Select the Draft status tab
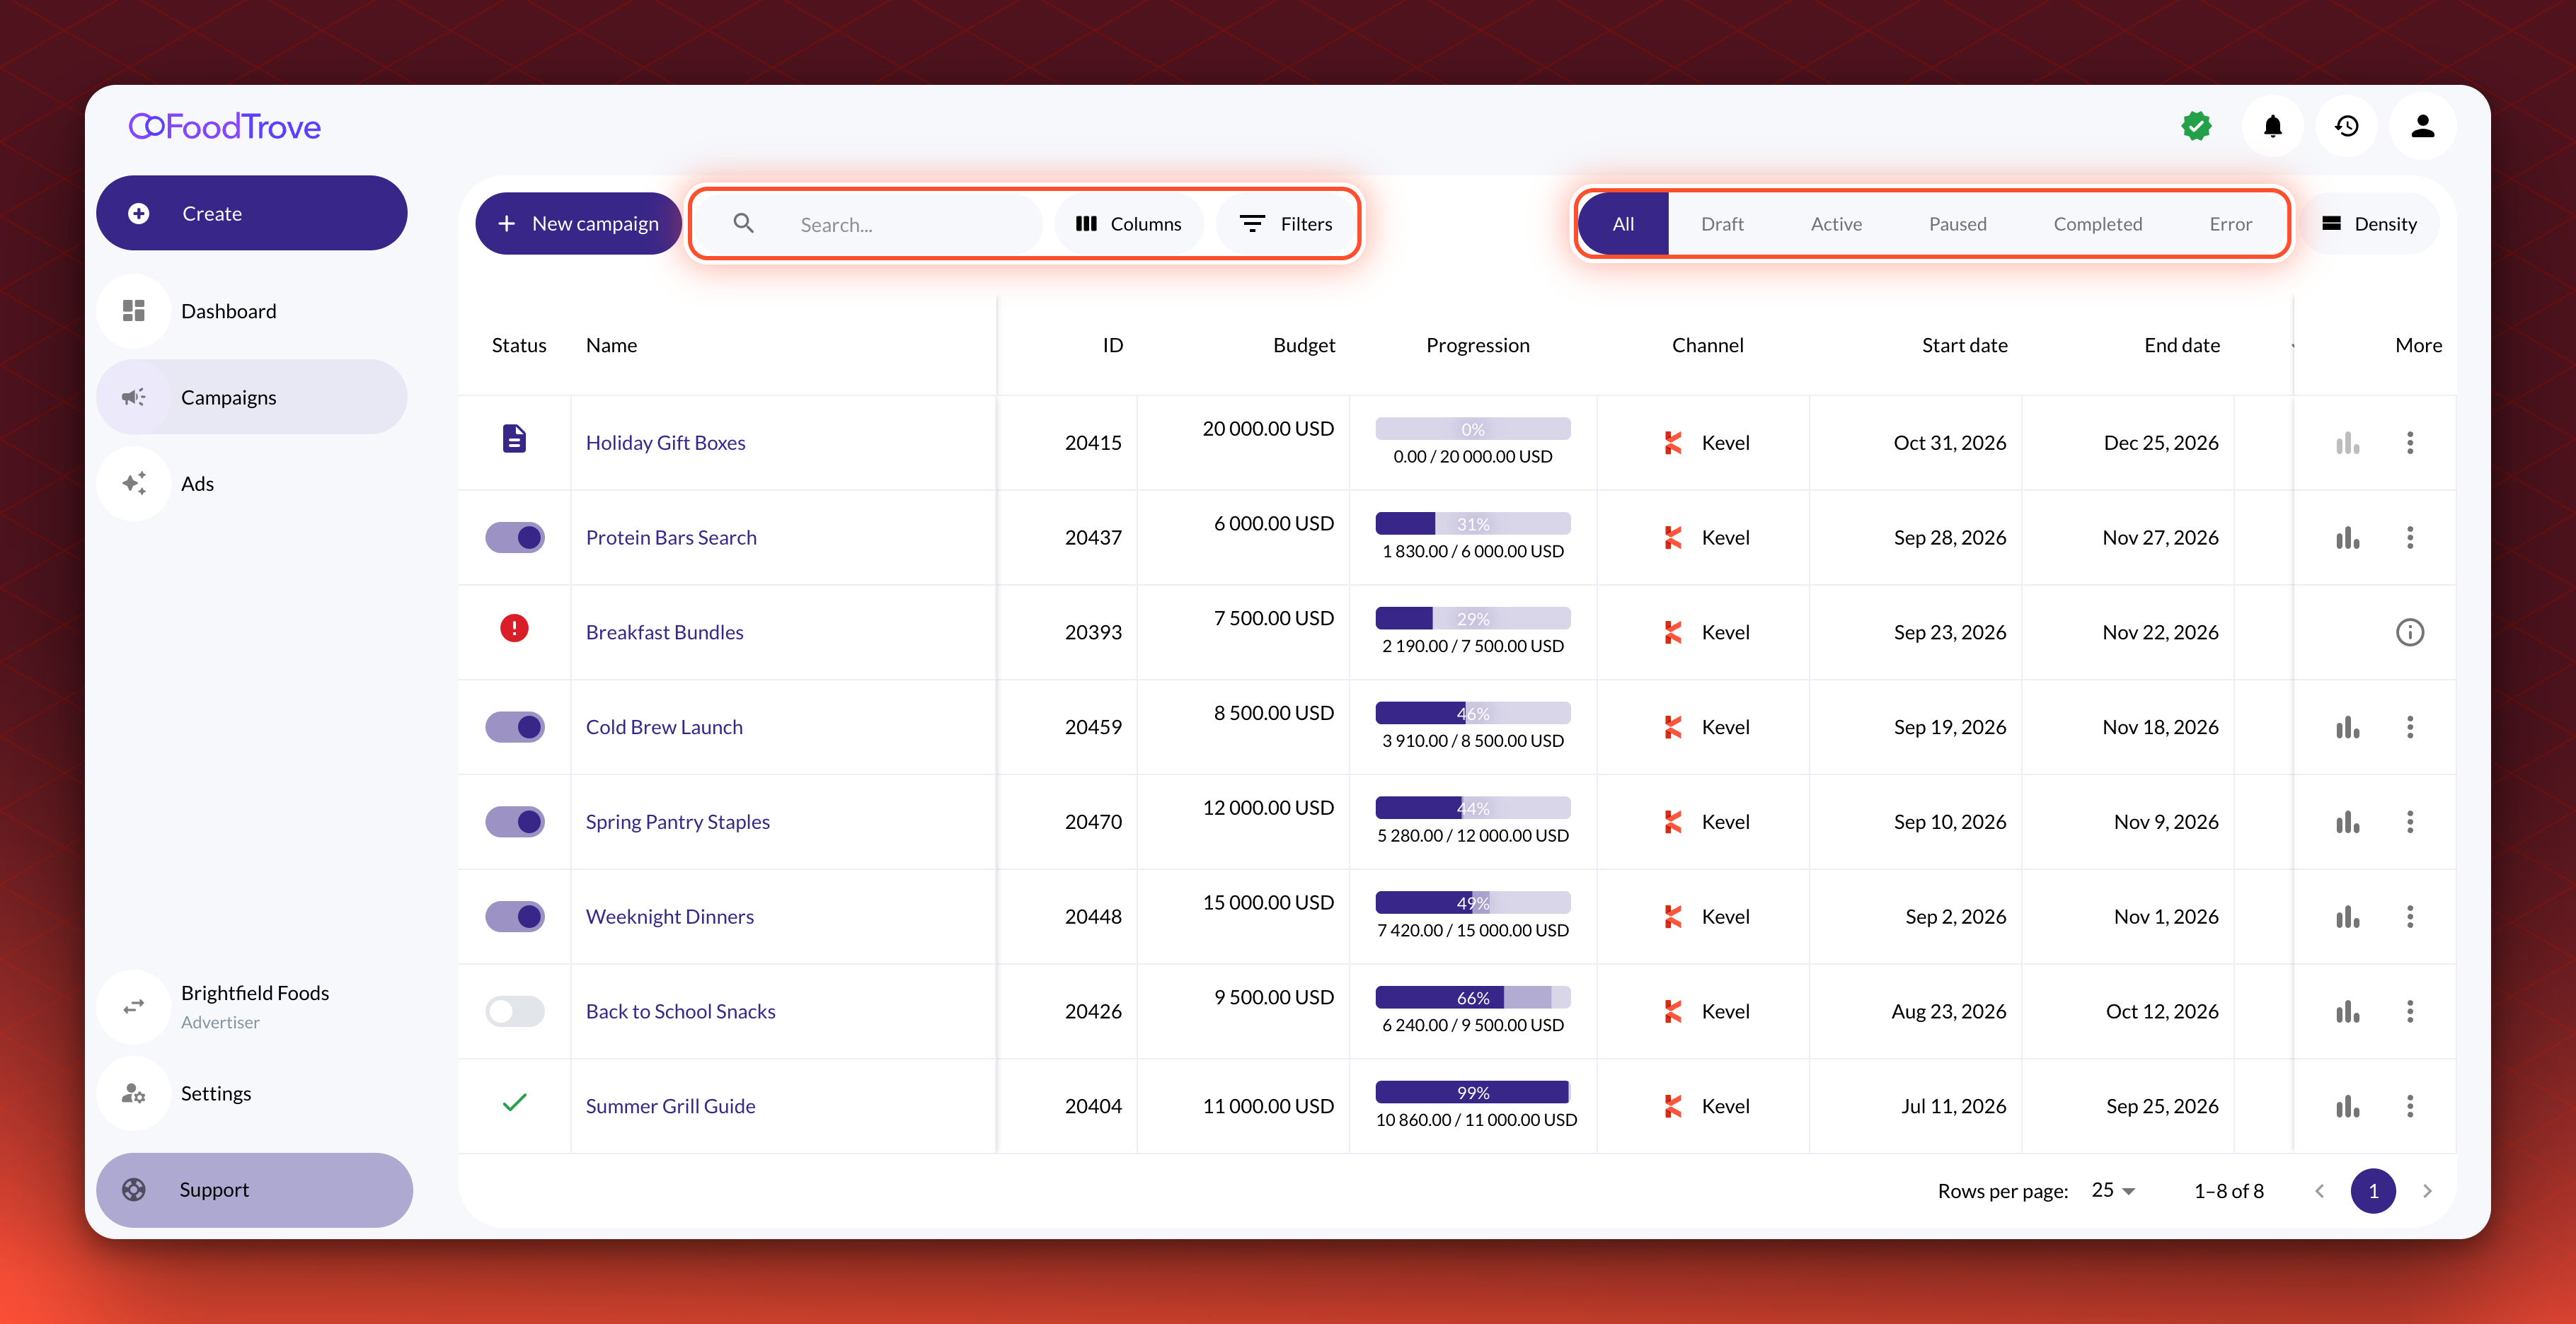Screen dimensions: 2576x1324 tap(1722, 223)
